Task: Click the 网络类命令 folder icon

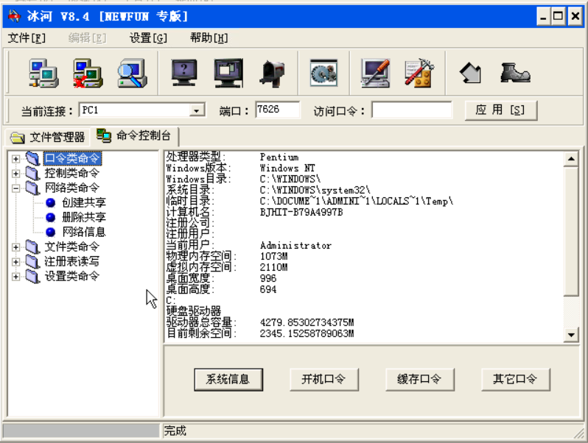Action: pos(32,188)
